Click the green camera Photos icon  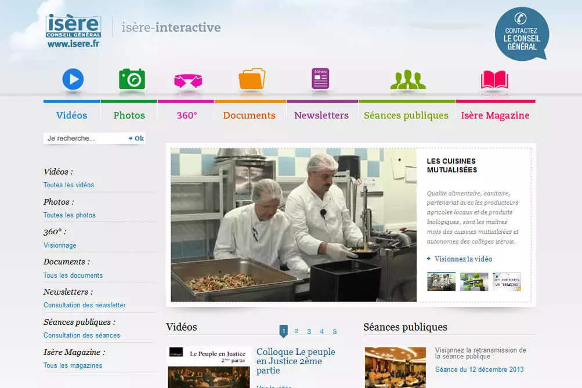click(132, 79)
